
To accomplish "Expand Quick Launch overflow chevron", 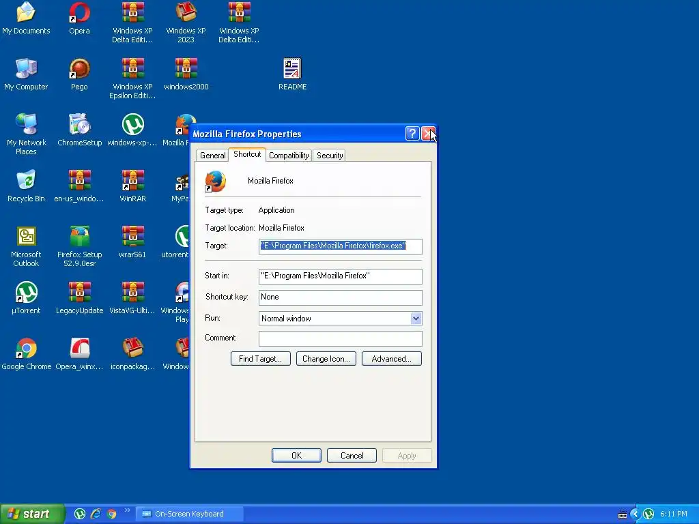I will tap(127, 510).
